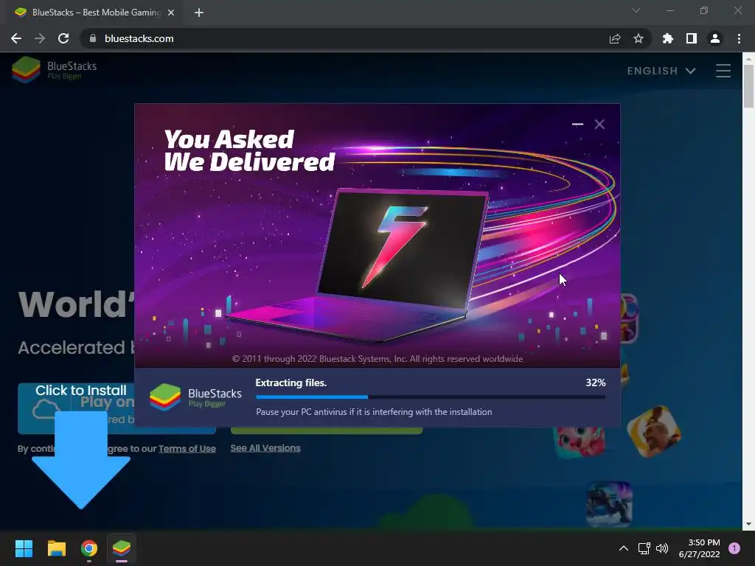Open the volume tray icon
755x566 pixels.
663,548
